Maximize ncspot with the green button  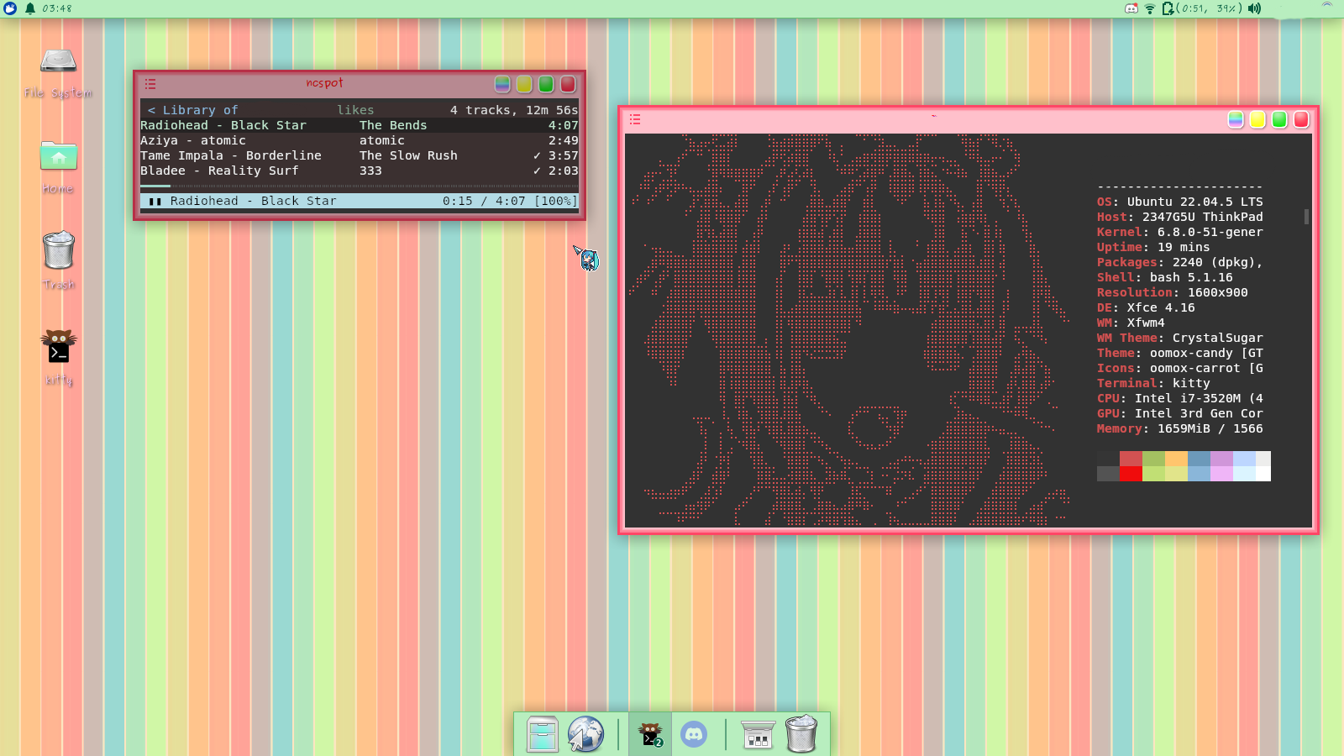(x=546, y=84)
